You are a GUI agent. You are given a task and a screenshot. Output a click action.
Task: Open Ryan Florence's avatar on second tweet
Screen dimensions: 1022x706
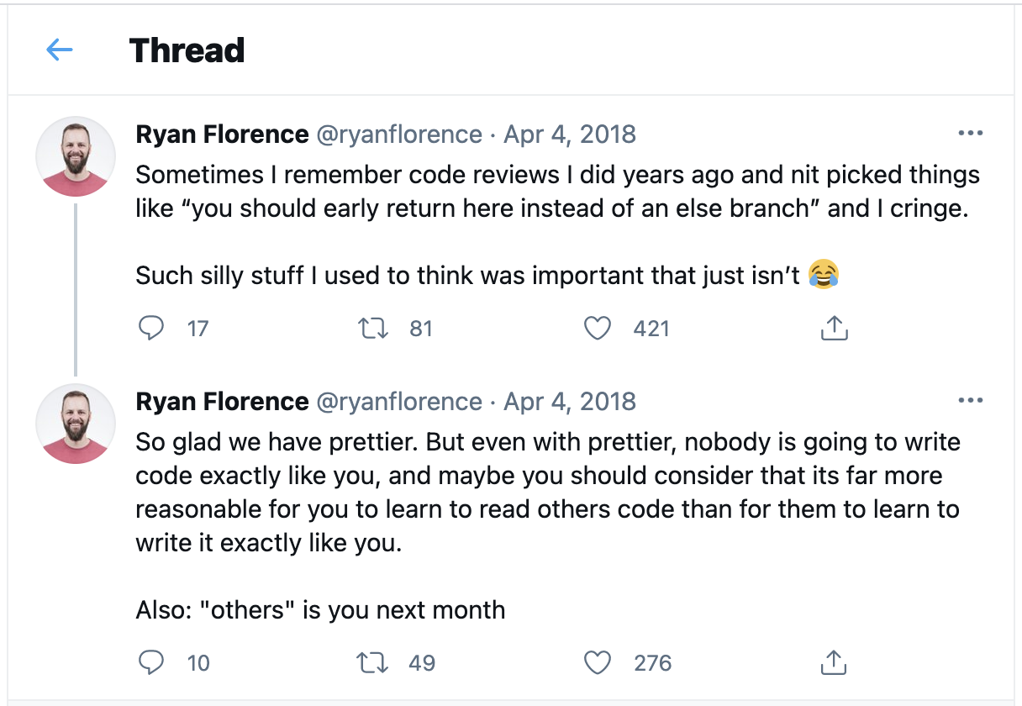76,424
